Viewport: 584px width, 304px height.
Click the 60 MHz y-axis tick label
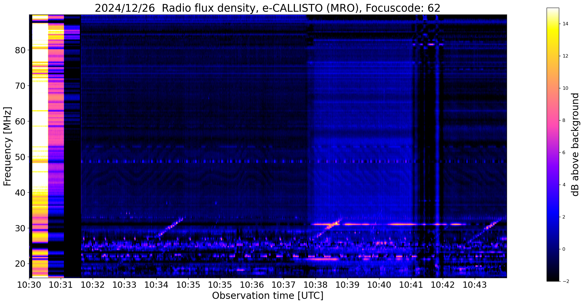tap(20, 121)
